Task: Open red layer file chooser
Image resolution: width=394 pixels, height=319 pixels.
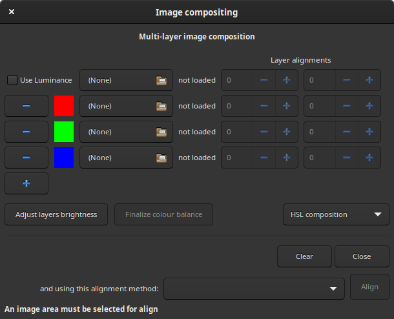Action: tap(126, 106)
